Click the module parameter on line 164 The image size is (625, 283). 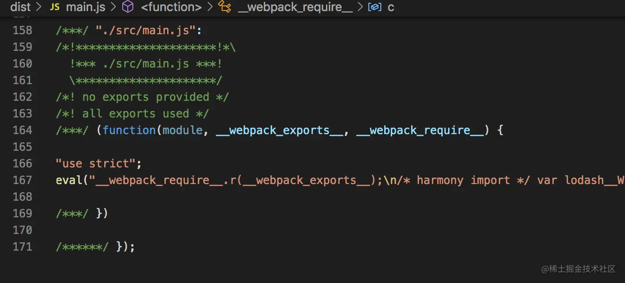tap(182, 130)
